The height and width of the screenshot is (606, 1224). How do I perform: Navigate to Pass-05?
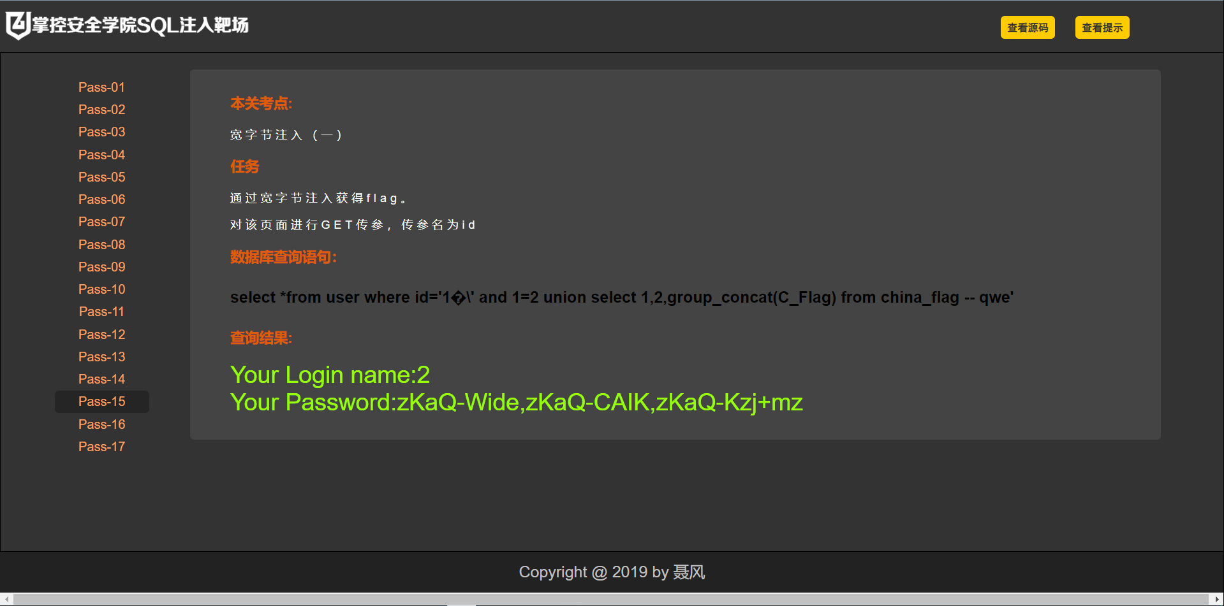point(102,177)
